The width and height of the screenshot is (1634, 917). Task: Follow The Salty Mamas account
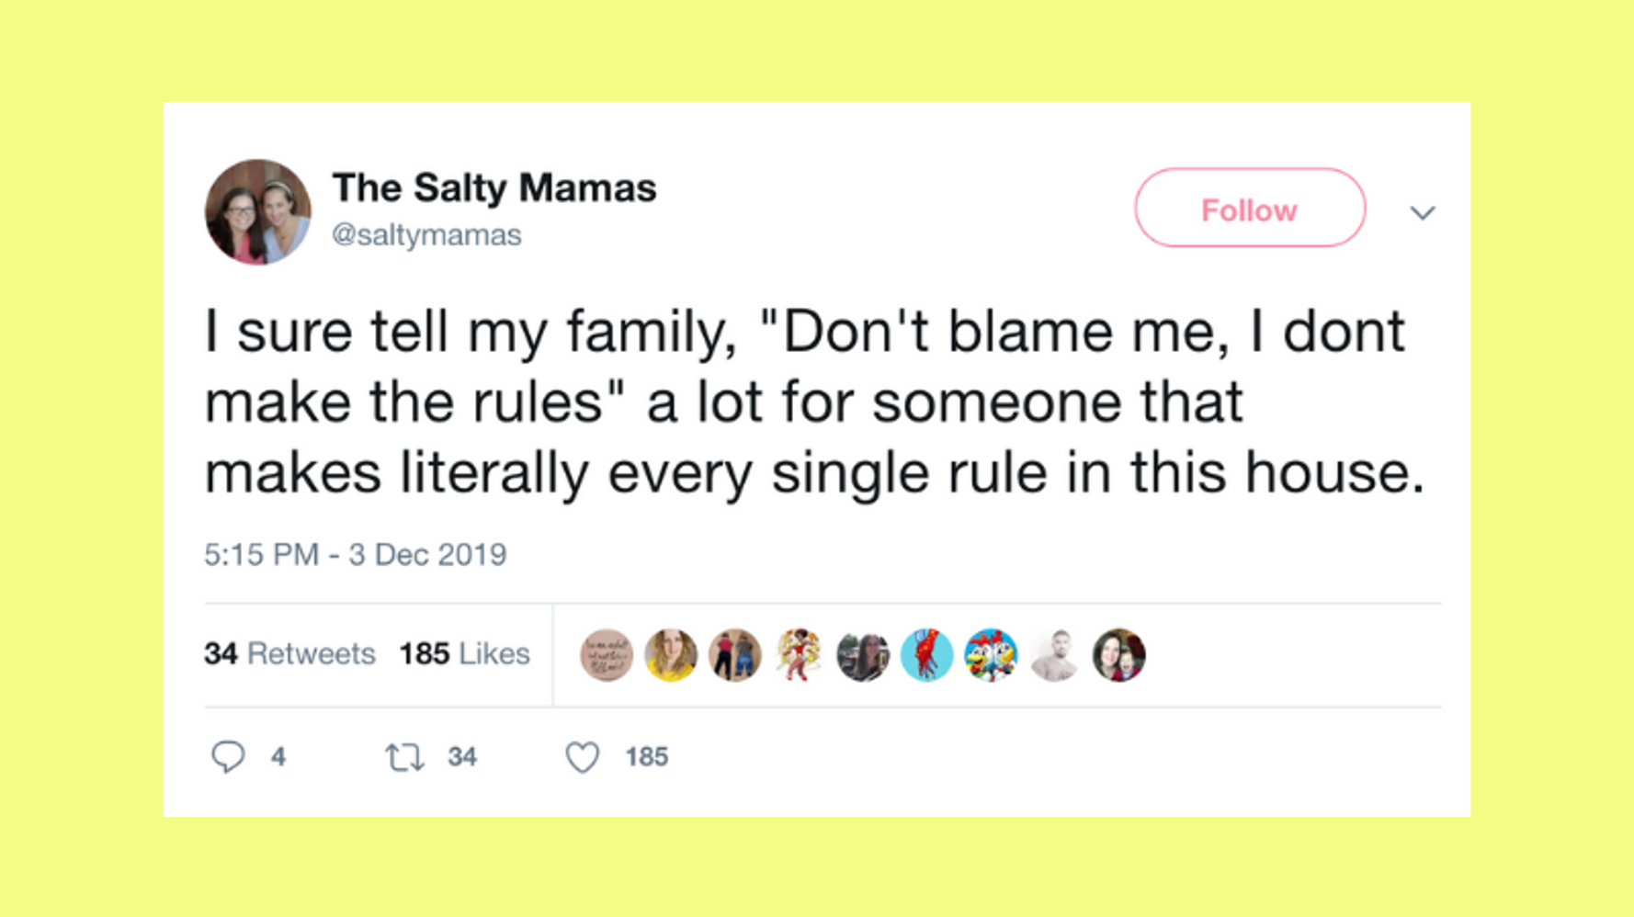1249,209
